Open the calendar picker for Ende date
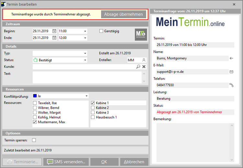 click(x=54, y=38)
